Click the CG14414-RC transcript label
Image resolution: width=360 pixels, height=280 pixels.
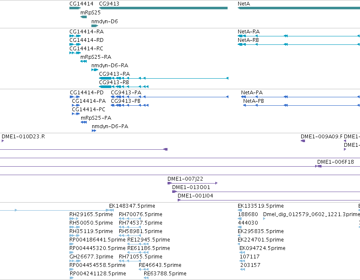tap(86, 49)
